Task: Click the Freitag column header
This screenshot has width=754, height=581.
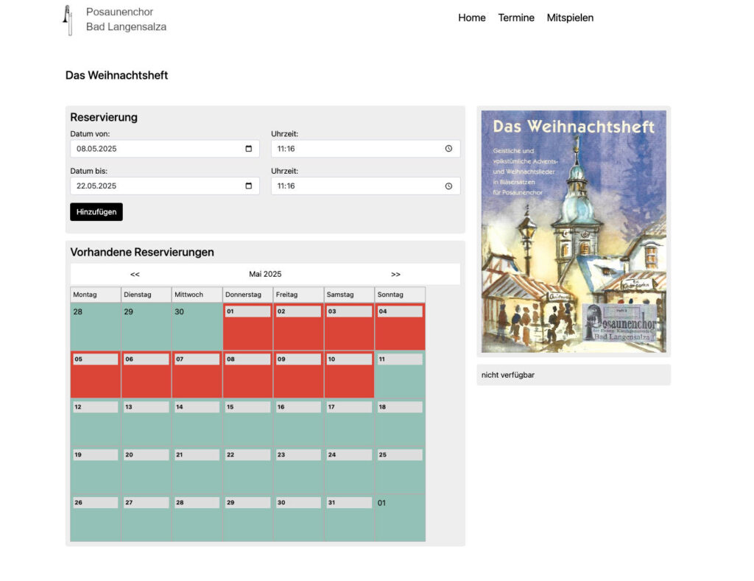Action: click(x=298, y=295)
